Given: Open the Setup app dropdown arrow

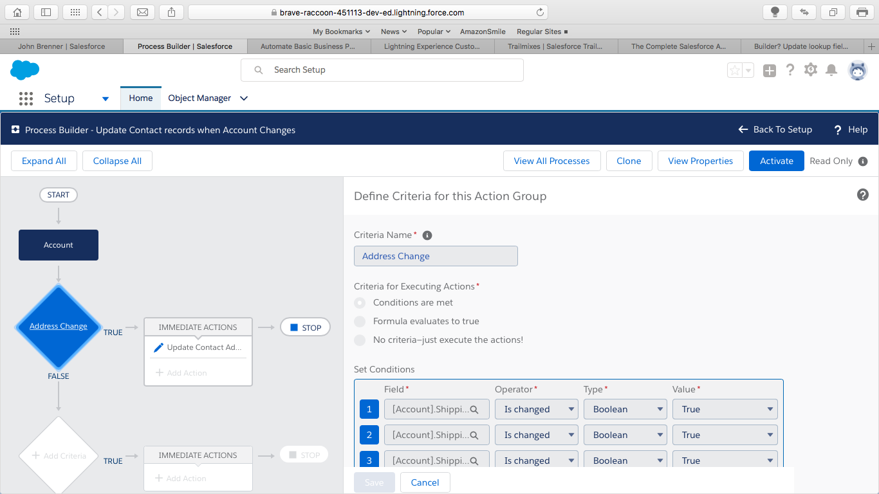Looking at the screenshot, I should (106, 98).
